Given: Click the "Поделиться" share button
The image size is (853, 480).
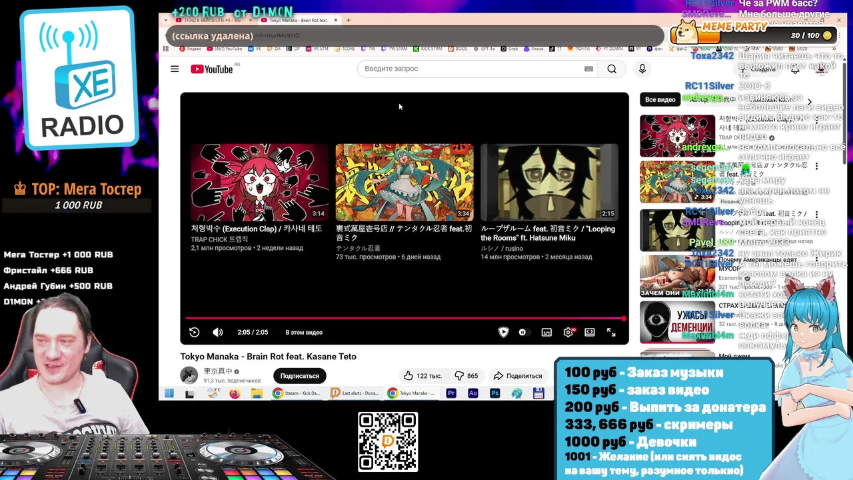Looking at the screenshot, I should [518, 376].
